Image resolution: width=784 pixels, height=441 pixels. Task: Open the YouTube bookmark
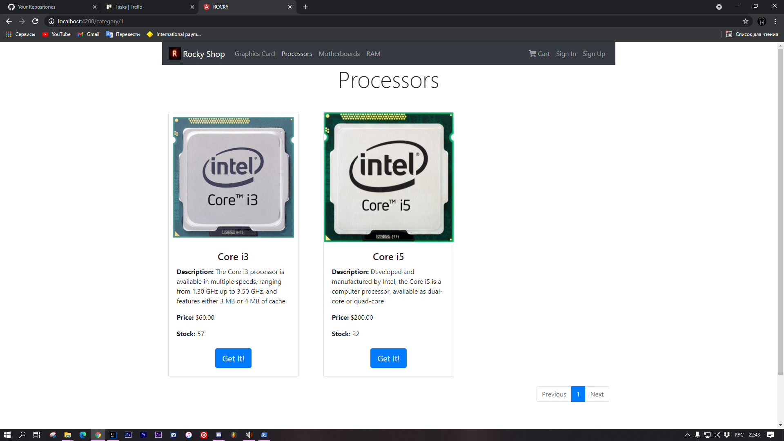(56, 34)
